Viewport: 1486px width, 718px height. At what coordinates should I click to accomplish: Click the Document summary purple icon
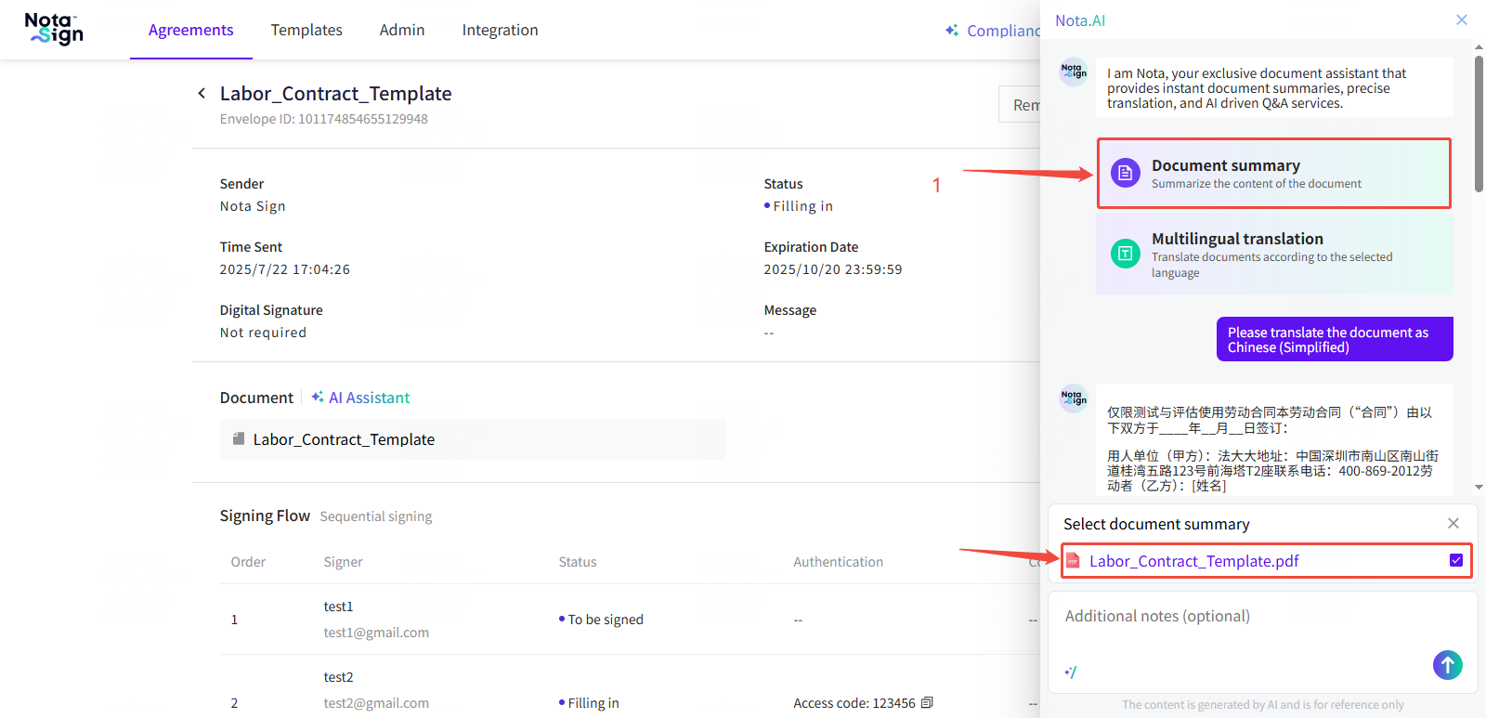point(1125,173)
